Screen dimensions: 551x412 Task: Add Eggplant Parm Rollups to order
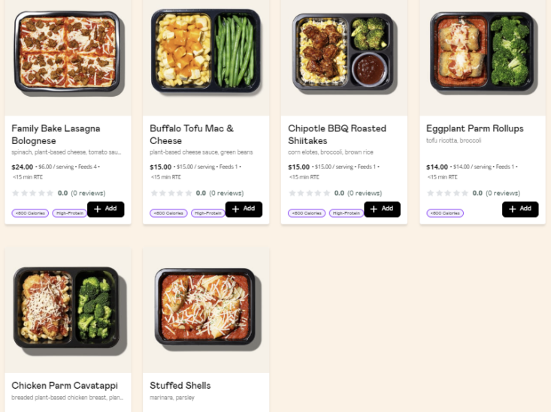pos(520,209)
